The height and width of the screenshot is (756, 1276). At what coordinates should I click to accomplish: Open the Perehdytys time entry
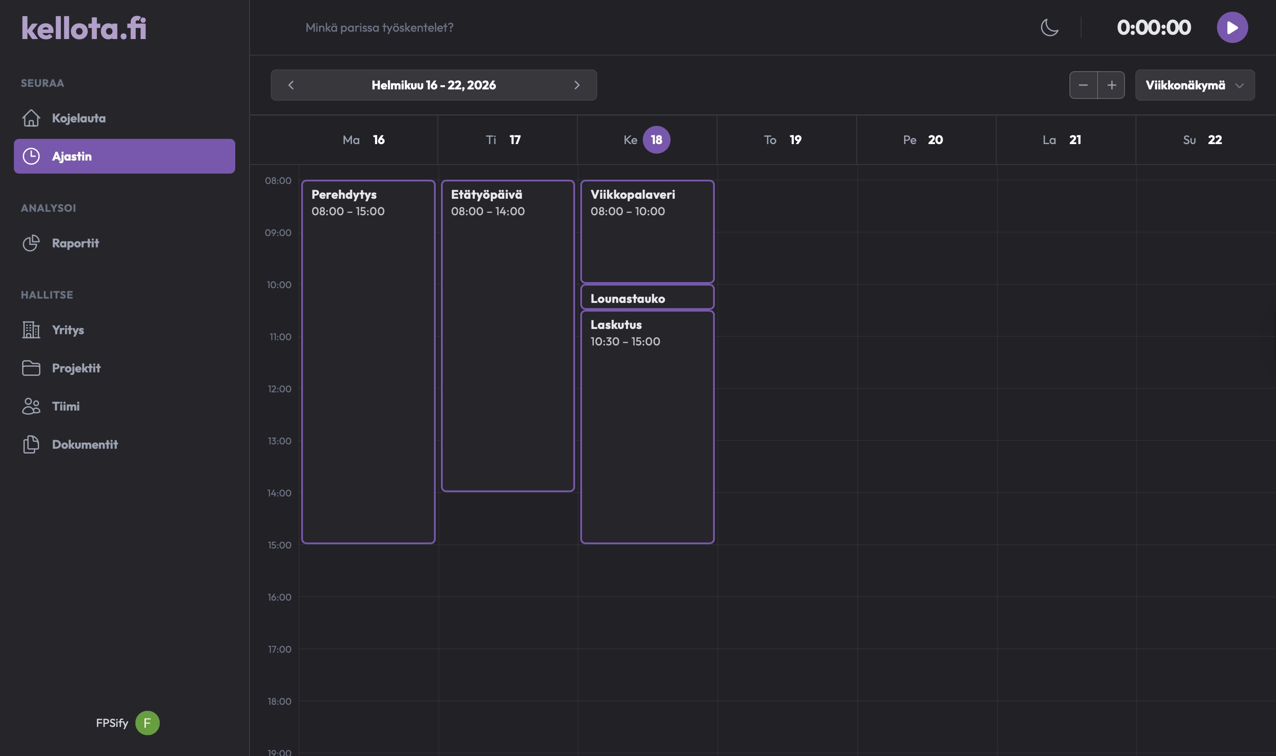(368, 362)
